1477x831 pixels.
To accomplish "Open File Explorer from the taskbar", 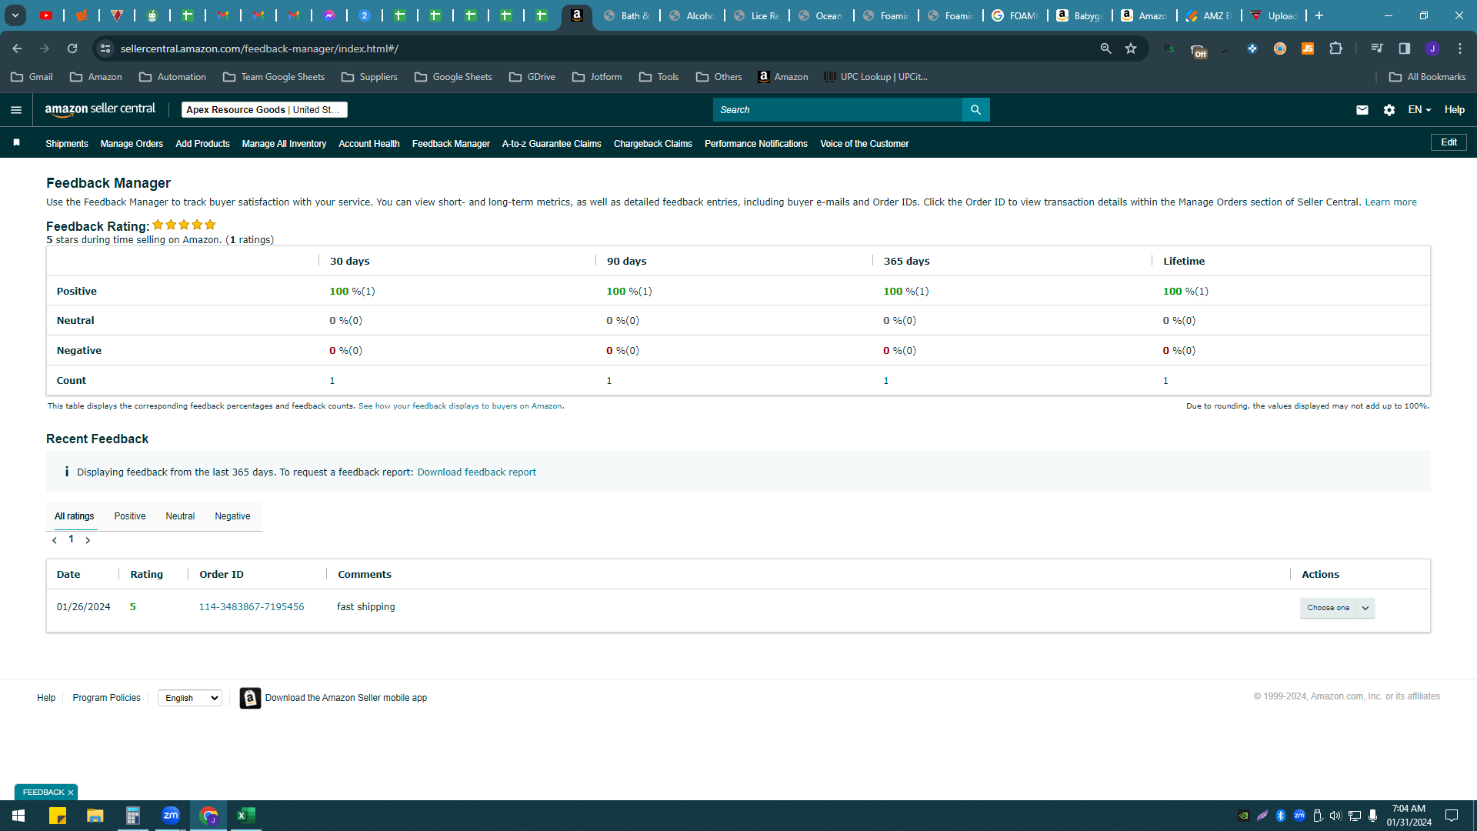I will click(x=95, y=816).
